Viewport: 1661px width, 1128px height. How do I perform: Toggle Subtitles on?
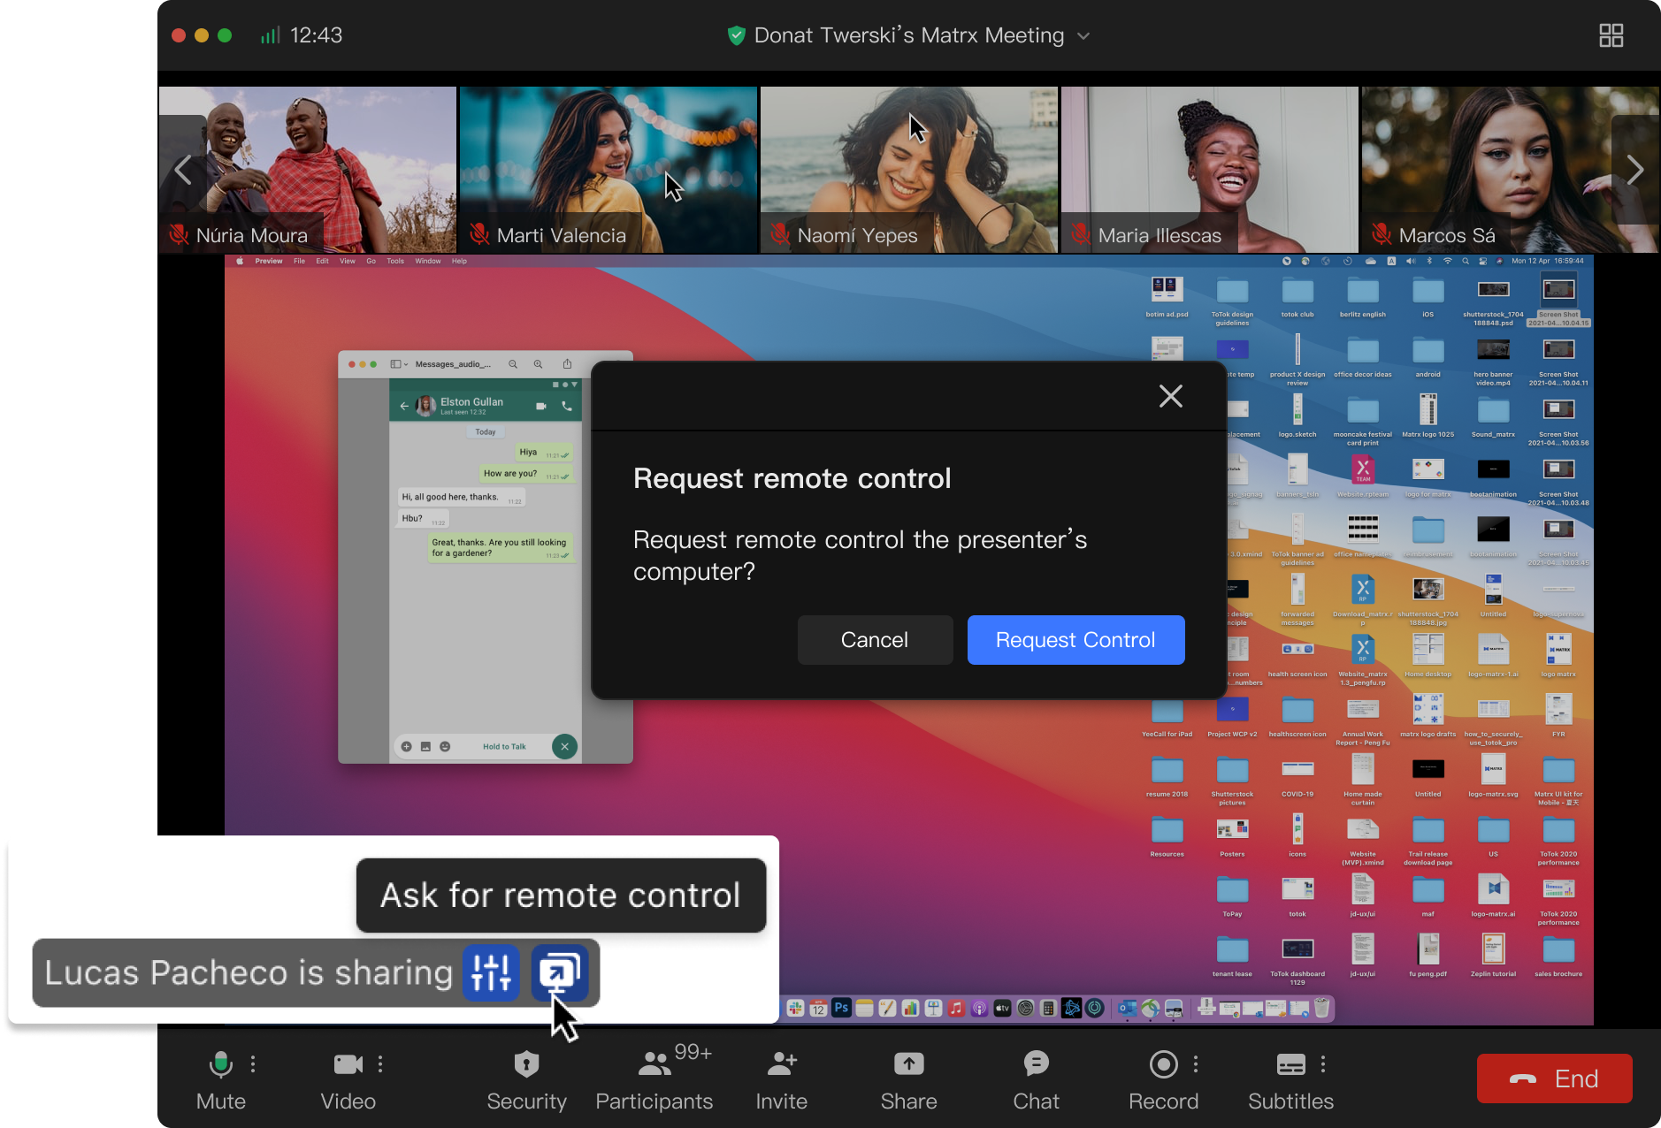click(x=1290, y=1064)
